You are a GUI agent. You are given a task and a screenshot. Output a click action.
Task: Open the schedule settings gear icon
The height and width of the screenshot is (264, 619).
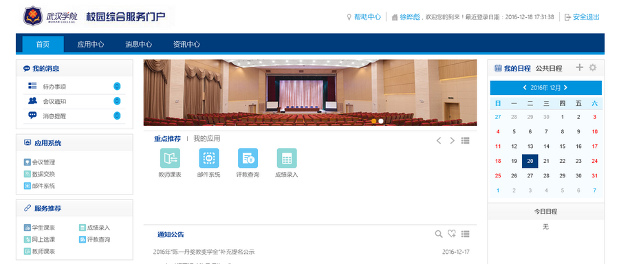click(593, 67)
